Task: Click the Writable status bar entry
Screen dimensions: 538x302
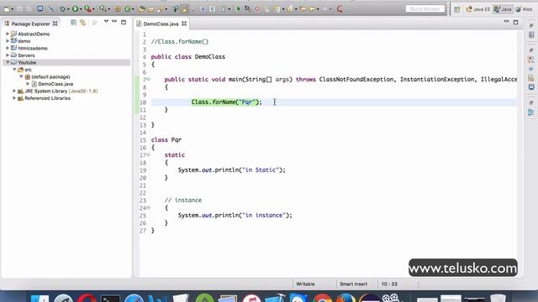Action: [305, 284]
